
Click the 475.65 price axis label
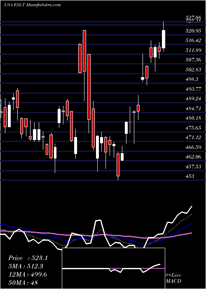(x=193, y=128)
